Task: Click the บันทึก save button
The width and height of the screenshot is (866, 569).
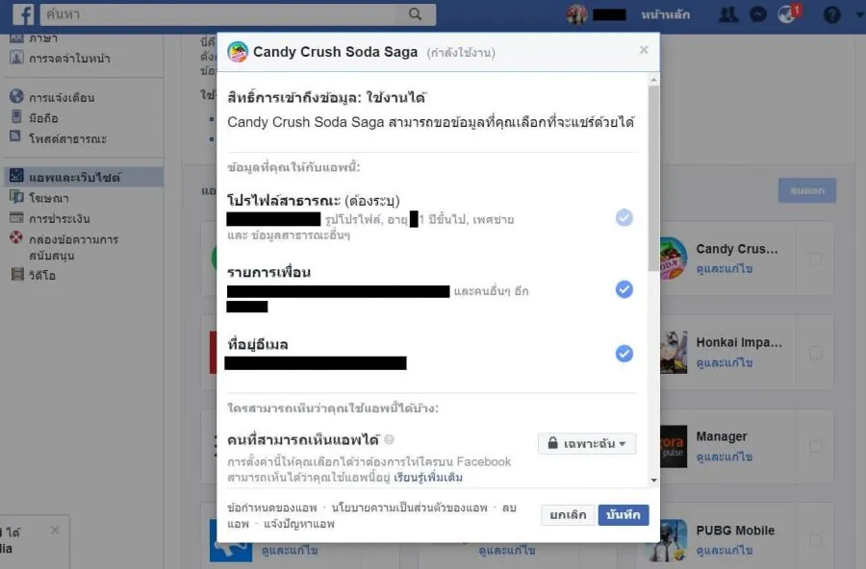Action: click(x=623, y=514)
